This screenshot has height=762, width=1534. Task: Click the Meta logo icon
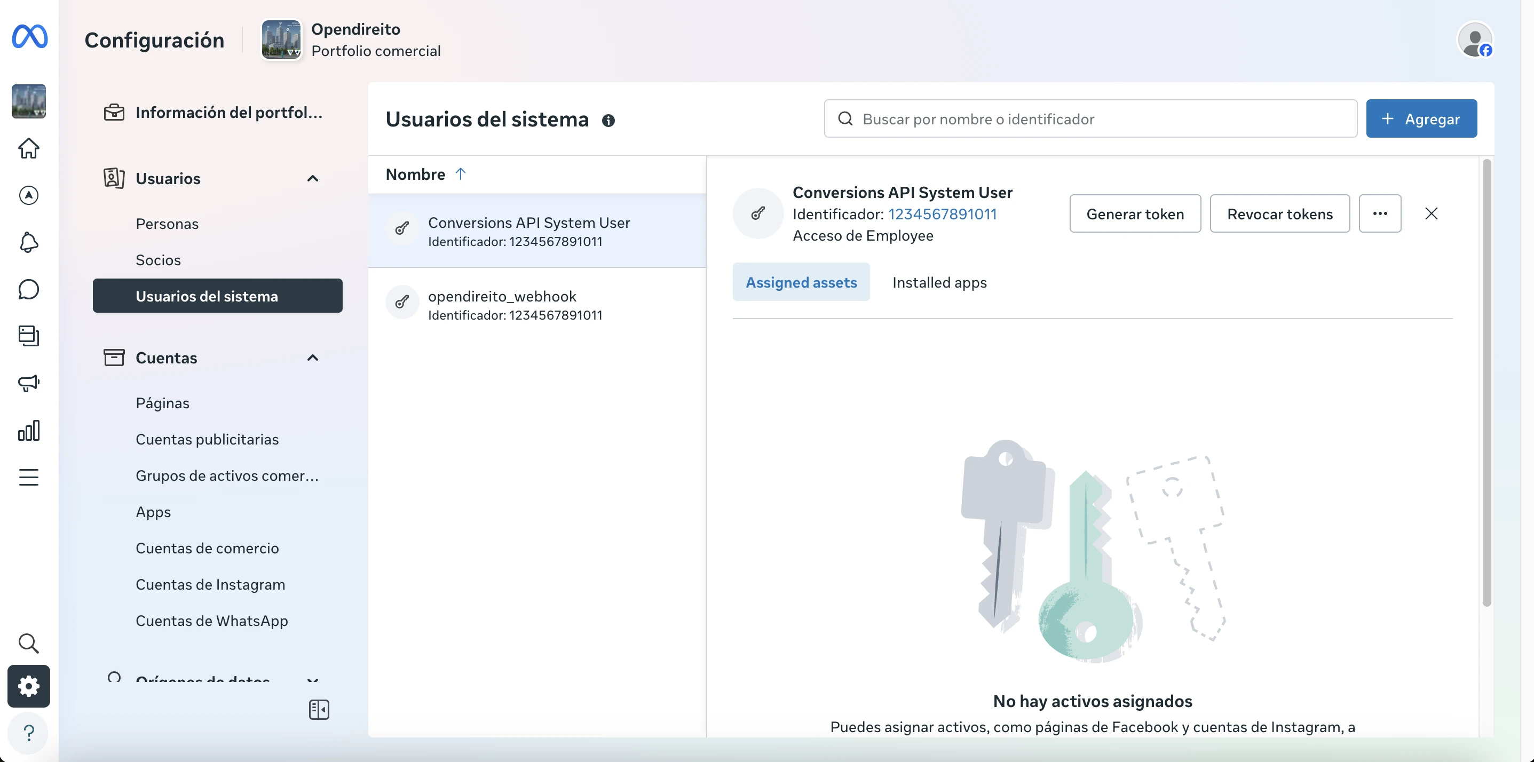pyautogui.click(x=29, y=37)
